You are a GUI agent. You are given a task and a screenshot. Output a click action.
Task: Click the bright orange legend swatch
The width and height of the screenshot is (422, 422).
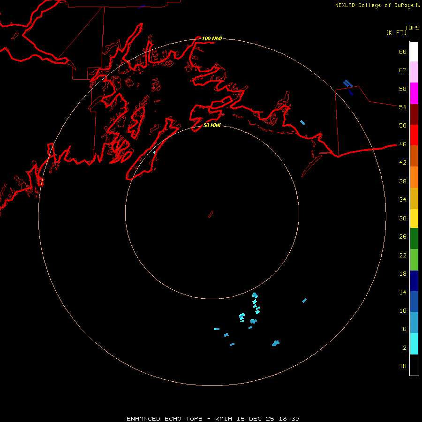(414, 177)
